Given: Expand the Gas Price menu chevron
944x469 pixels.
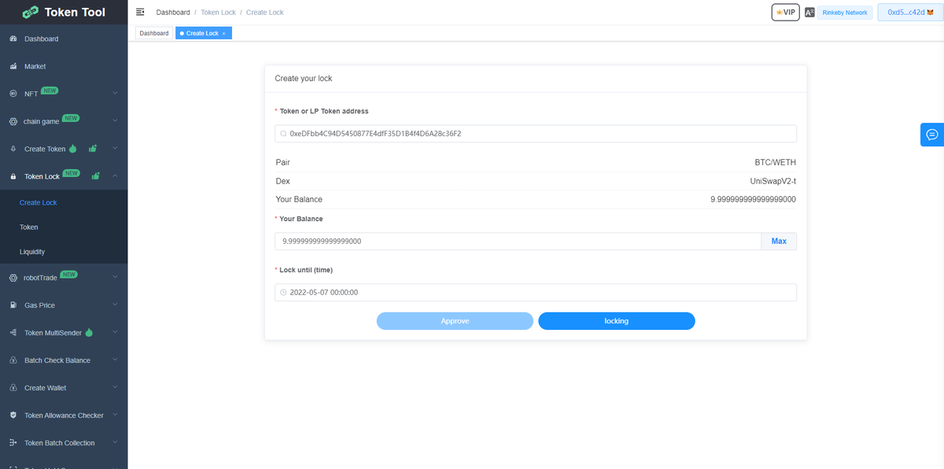Looking at the screenshot, I should point(115,305).
